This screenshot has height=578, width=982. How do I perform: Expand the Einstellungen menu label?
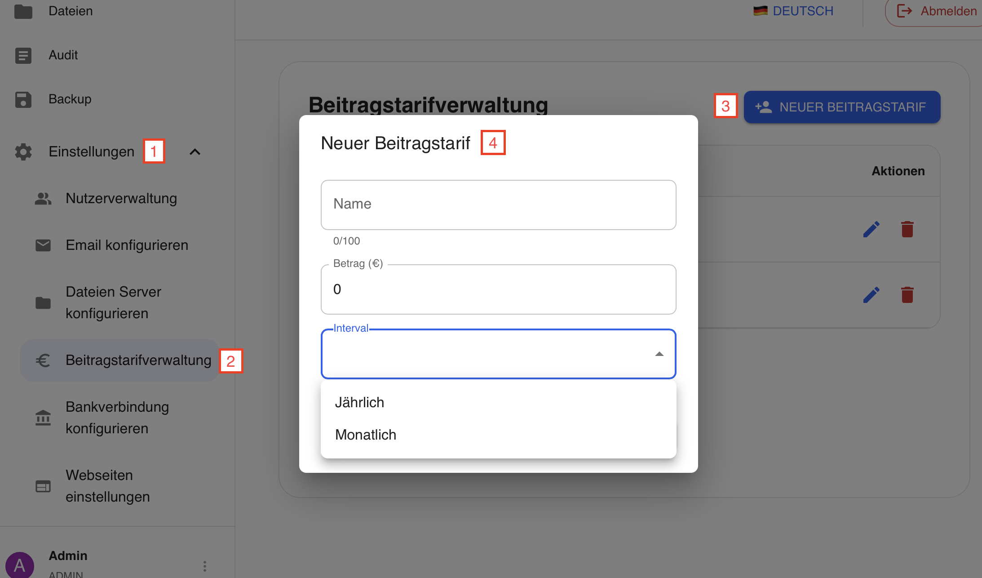tap(92, 152)
